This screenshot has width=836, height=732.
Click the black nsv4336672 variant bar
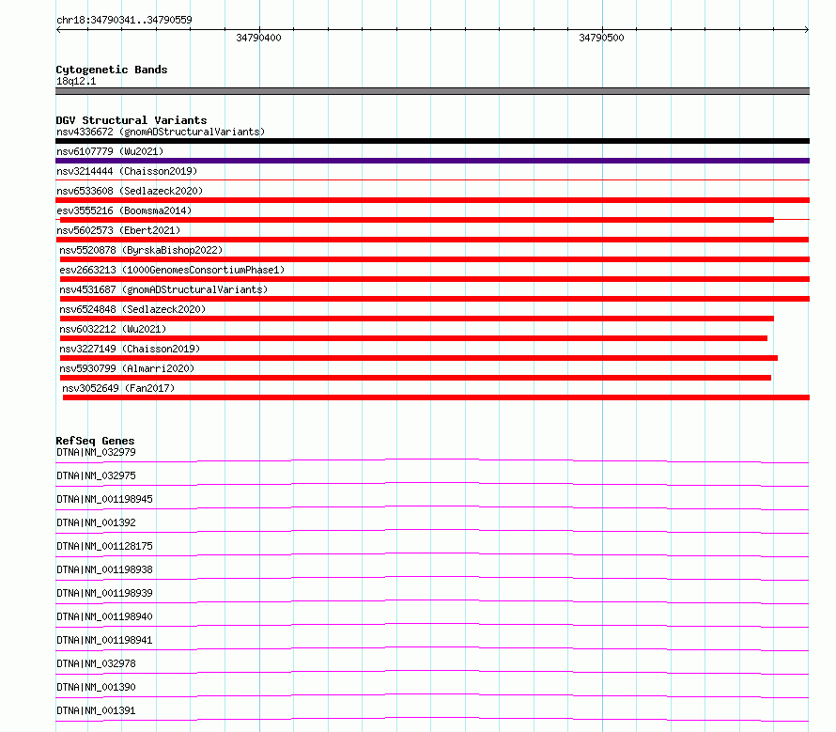(432, 141)
